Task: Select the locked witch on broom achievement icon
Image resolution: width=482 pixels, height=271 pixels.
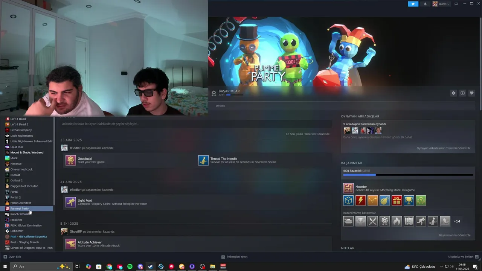Action: click(x=433, y=221)
